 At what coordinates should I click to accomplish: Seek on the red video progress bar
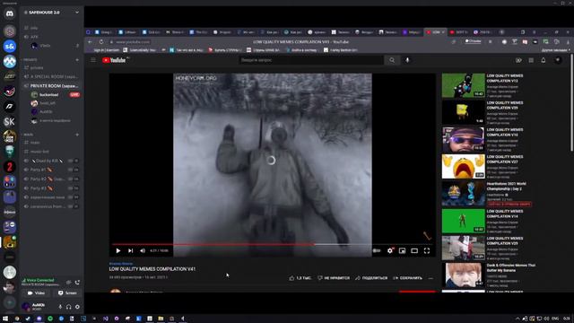click(213, 244)
